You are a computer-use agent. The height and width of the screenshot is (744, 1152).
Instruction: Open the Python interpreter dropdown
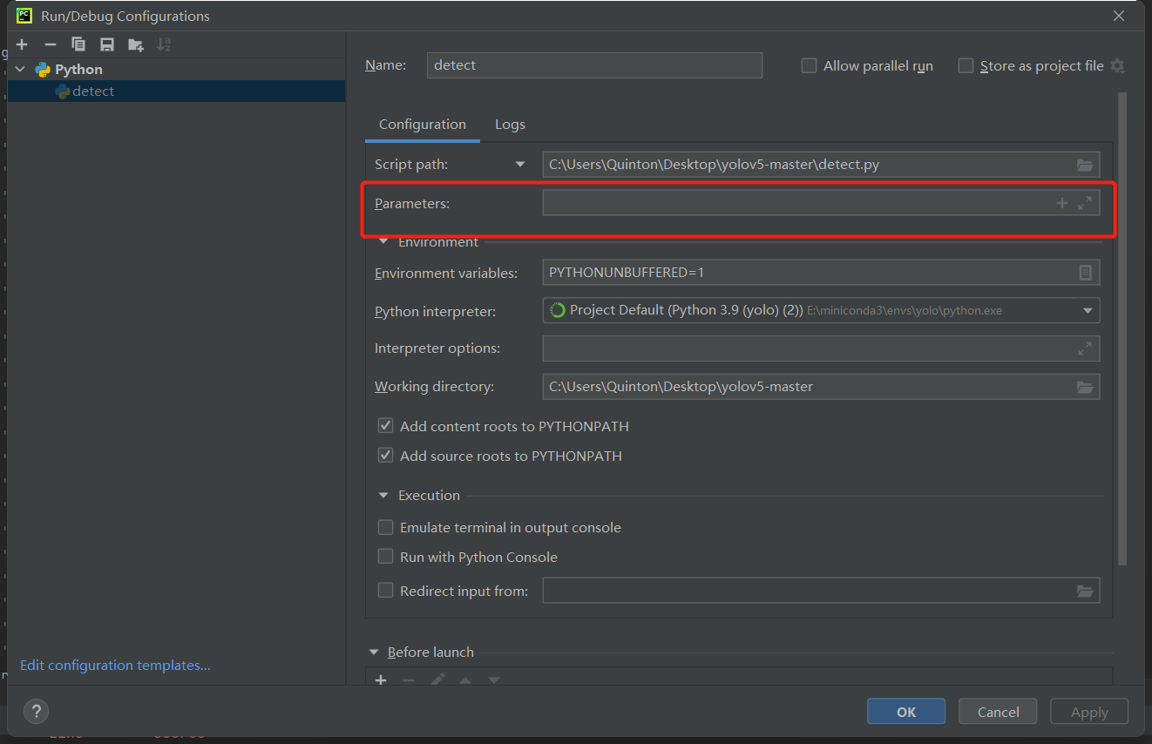point(1087,310)
